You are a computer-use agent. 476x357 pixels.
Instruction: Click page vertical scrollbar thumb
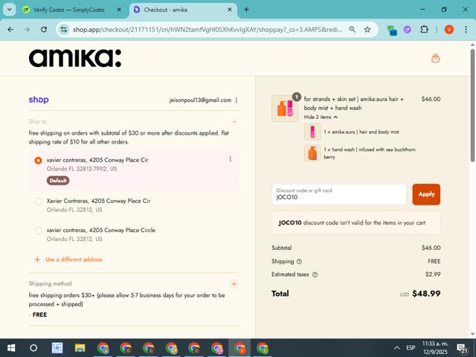(472, 105)
